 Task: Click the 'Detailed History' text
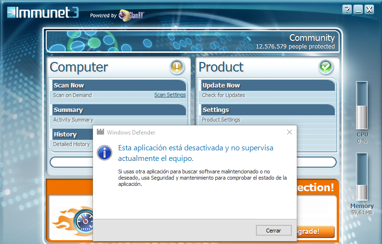pos(72,144)
